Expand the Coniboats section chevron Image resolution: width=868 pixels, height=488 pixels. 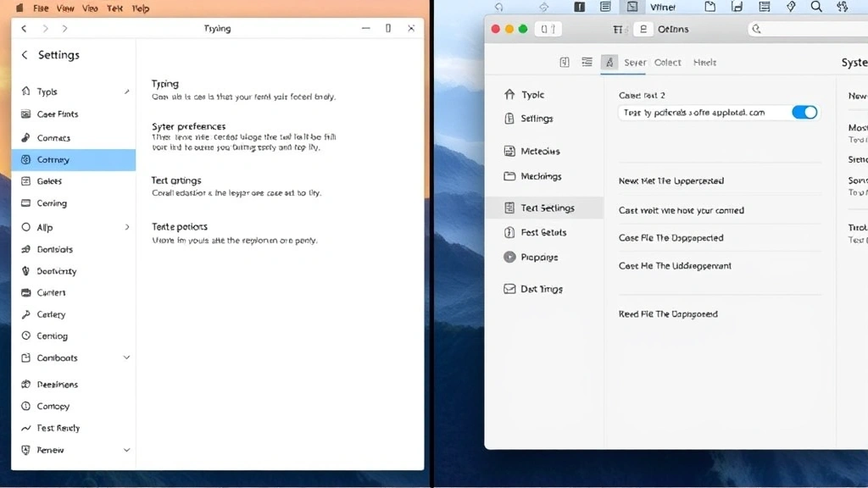(125, 358)
